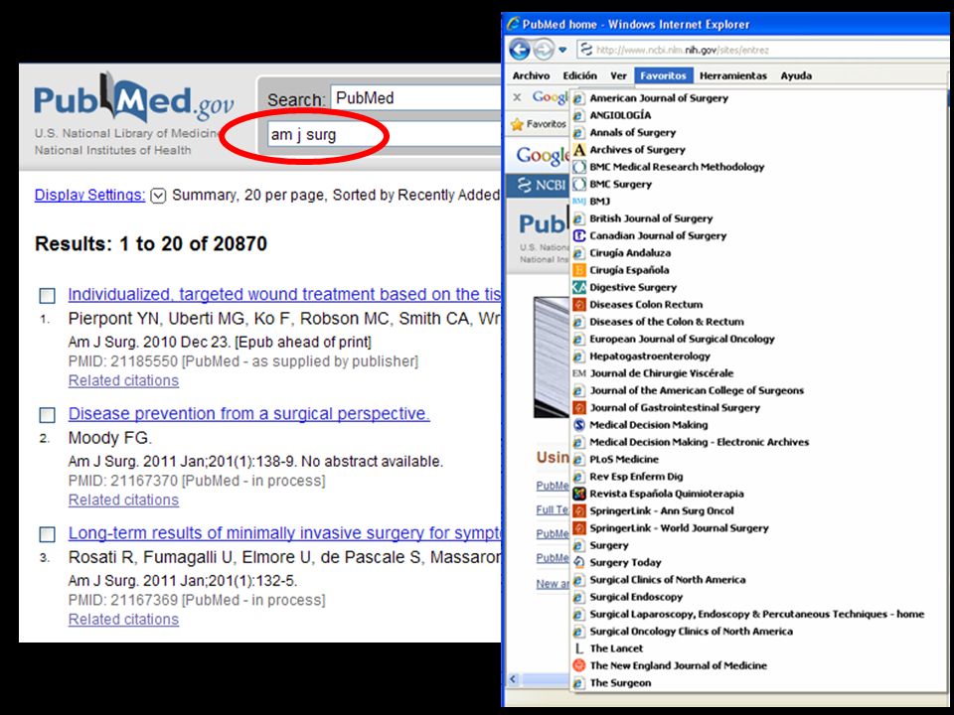Image resolution: width=954 pixels, height=715 pixels.
Task: Click the Favoritos toolbar button
Action: [539, 124]
